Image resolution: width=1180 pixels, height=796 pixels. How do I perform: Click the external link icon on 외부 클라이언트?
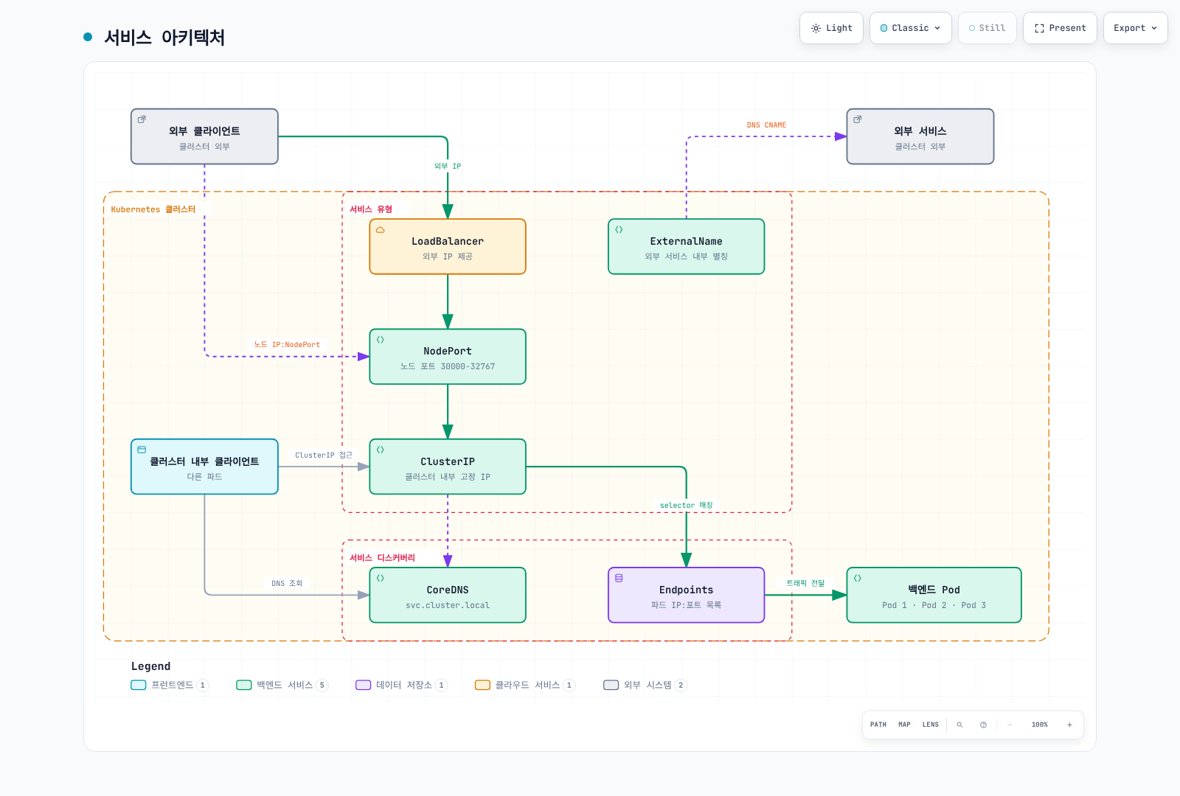pyautogui.click(x=142, y=119)
